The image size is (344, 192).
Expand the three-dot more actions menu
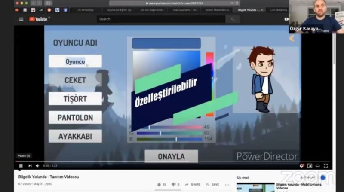tap(227, 184)
